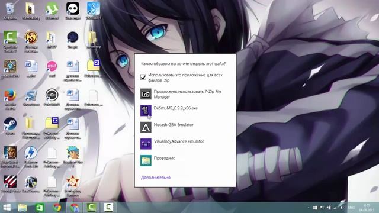Select the Word document between Hearthstone and osu!
This screenshot has width=379, height=213.
[x=31, y=69]
